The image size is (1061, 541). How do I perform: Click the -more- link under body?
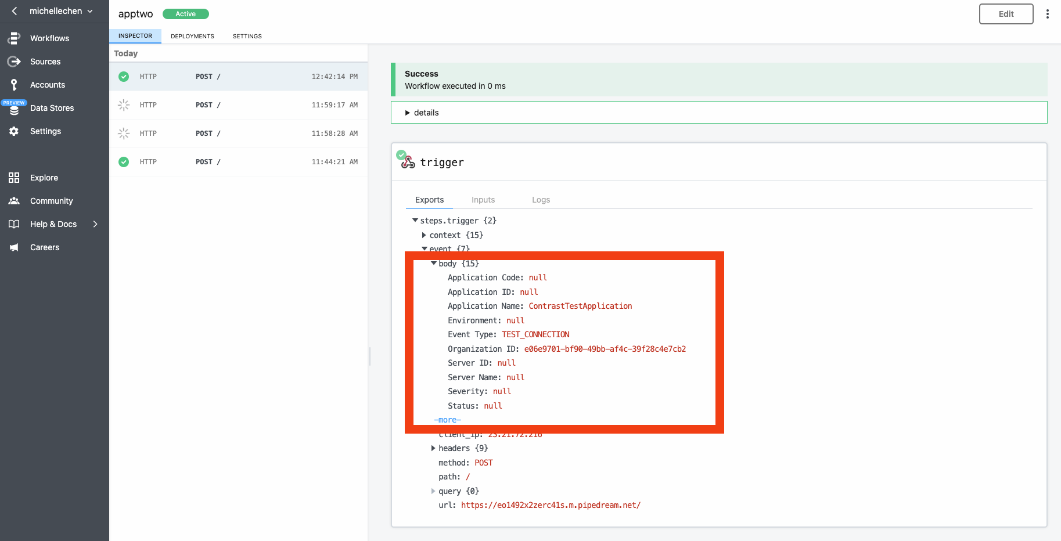pos(447,420)
